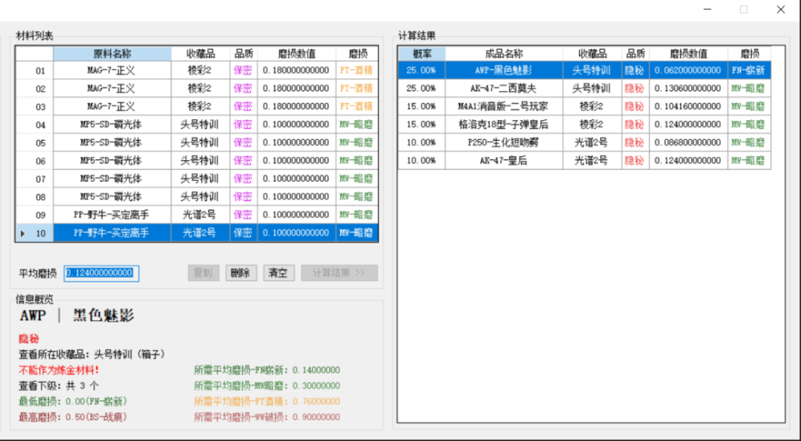The image size is (801, 441).
Task: Click MAG-7-正义 name in row 01
Action: pyautogui.click(x=111, y=70)
